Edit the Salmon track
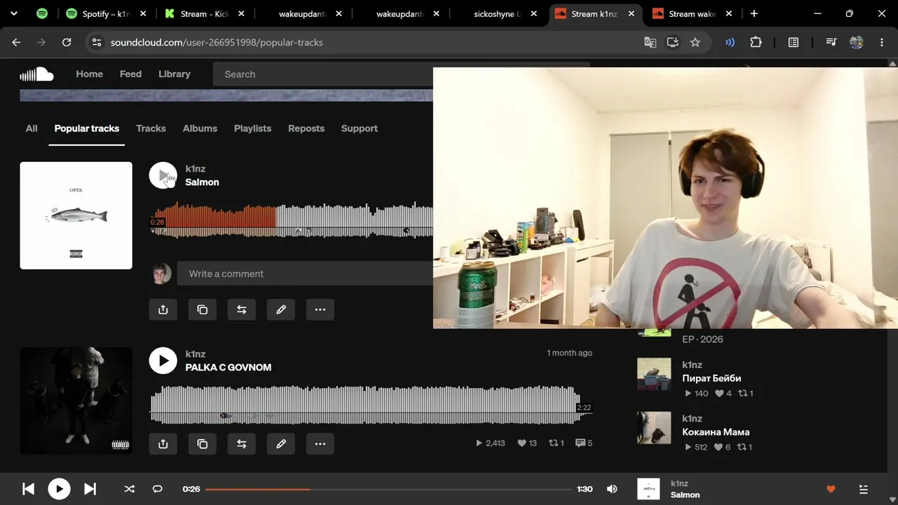The image size is (898, 505). (281, 309)
